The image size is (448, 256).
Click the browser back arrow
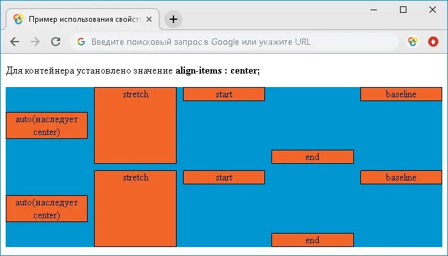coord(15,42)
